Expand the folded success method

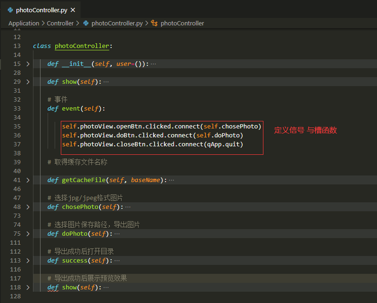28,261
